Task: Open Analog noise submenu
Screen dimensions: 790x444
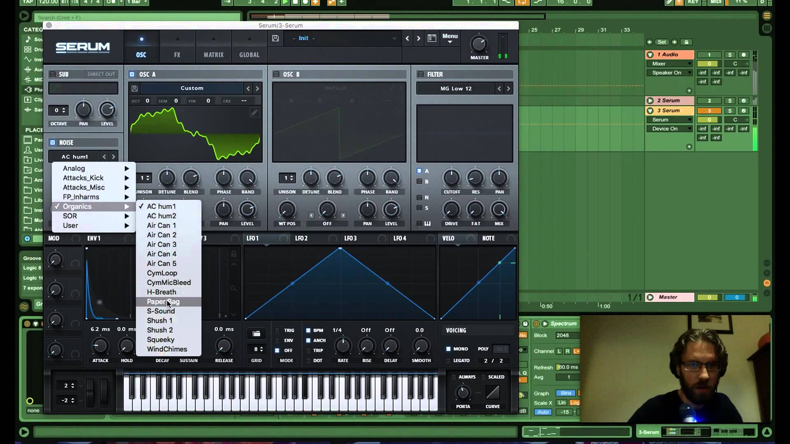Action: coord(94,168)
